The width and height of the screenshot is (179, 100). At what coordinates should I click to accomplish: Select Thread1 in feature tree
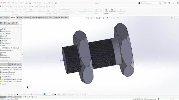[5, 41]
